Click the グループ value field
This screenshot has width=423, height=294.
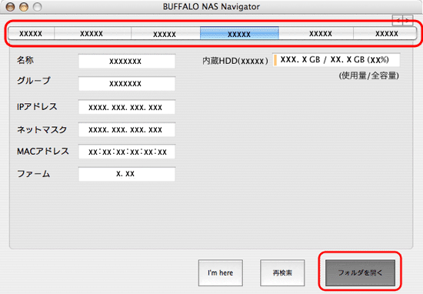[127, 83]
